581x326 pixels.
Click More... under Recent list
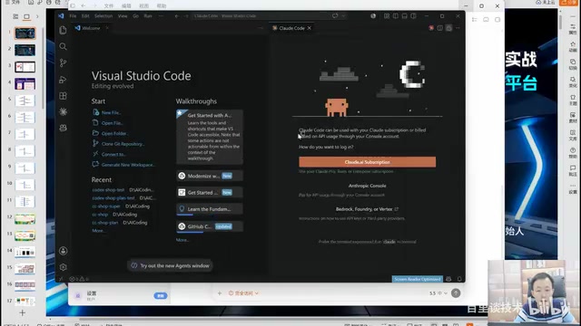[98, 231]
